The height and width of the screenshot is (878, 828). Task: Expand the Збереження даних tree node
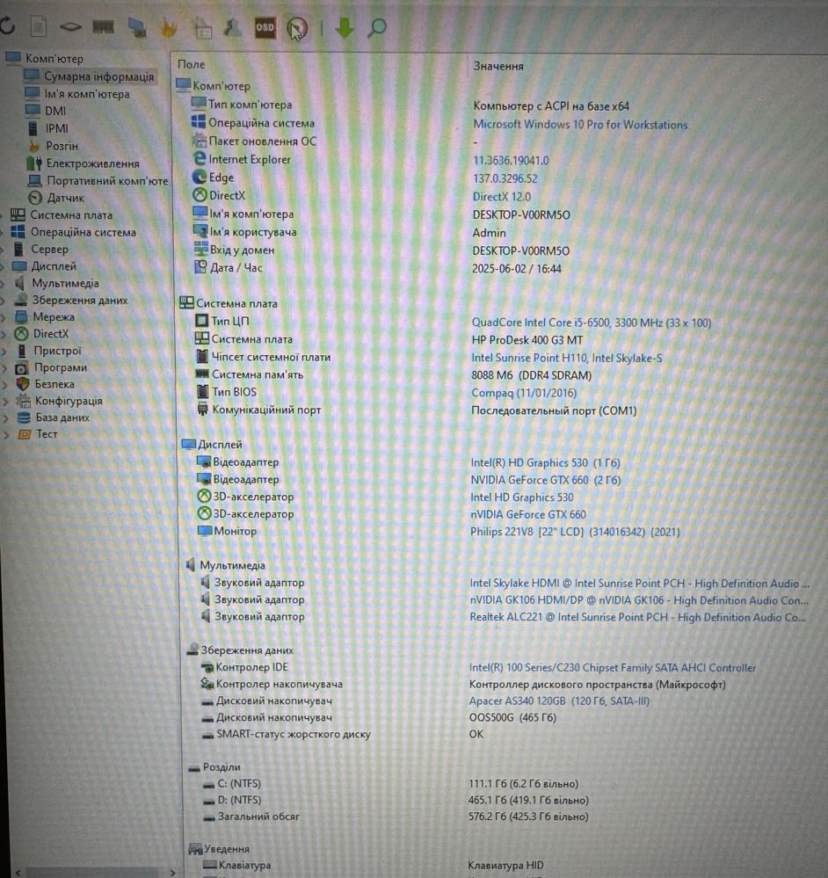[x=4, y=301]
